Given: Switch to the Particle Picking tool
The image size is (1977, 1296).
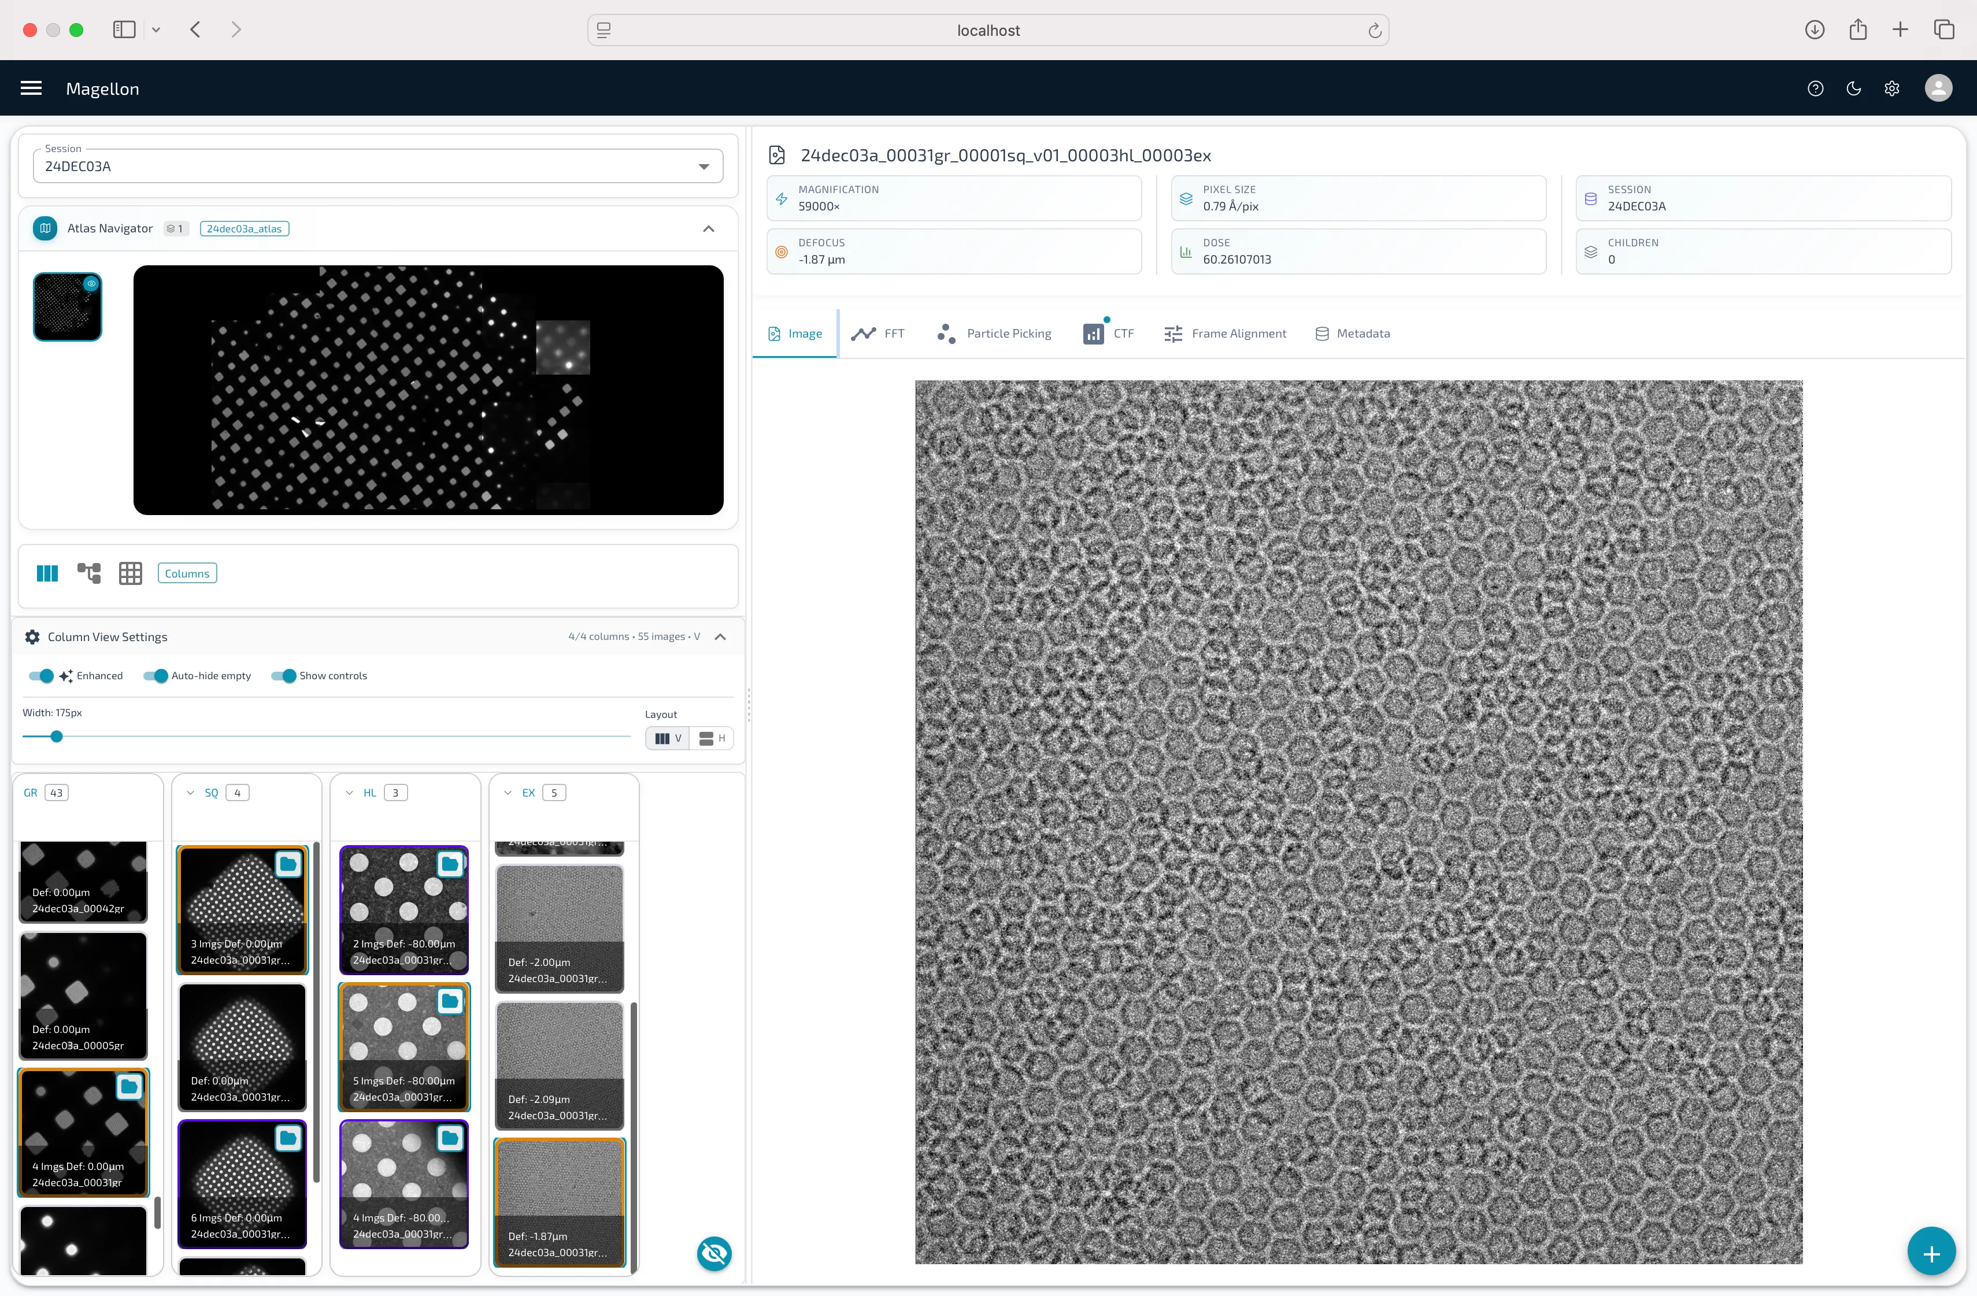Looking at the screenshot, I should (994, 333).
